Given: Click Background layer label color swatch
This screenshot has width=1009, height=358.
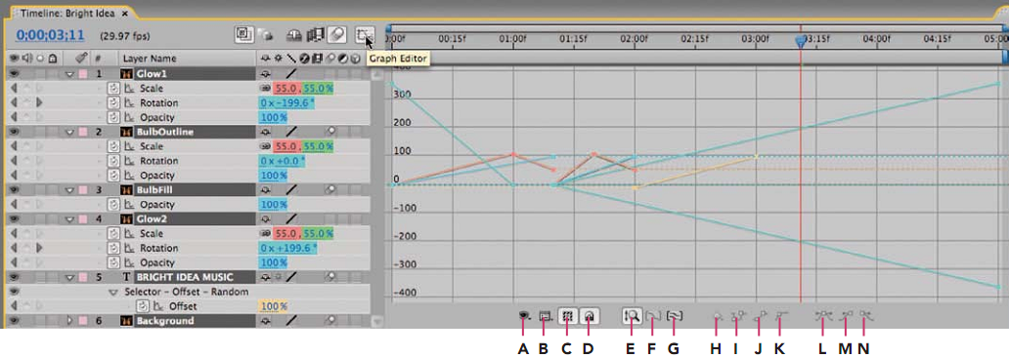Looking at the screenshot, I should tap(84, 321).
